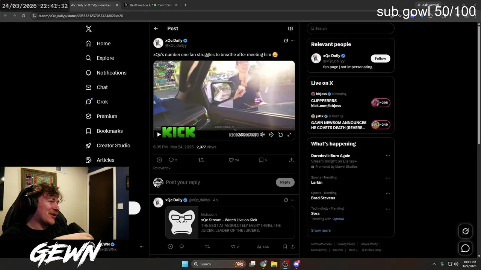The width and height of the screenshot is (481, 270).
Task: Open Grok in the sidebar
Action: [x=97, y=102]
